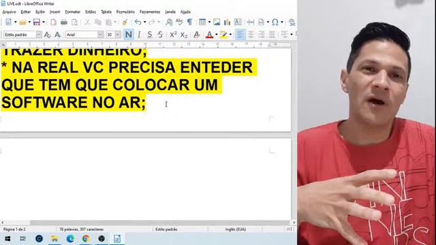Expand the font size dropdown
The width and height of the screenshot is (436, 245).
click(x=118, y=35)
